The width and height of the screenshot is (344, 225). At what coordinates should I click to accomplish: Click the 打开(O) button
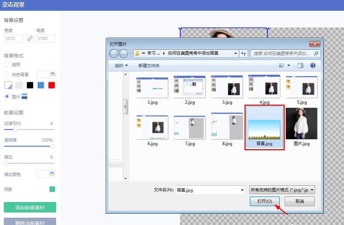pos(265,201)
